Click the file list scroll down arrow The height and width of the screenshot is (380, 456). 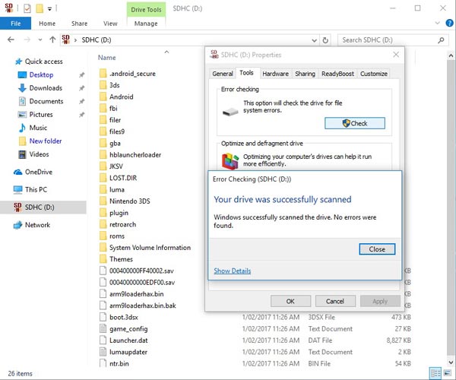(x=451, y=363)
